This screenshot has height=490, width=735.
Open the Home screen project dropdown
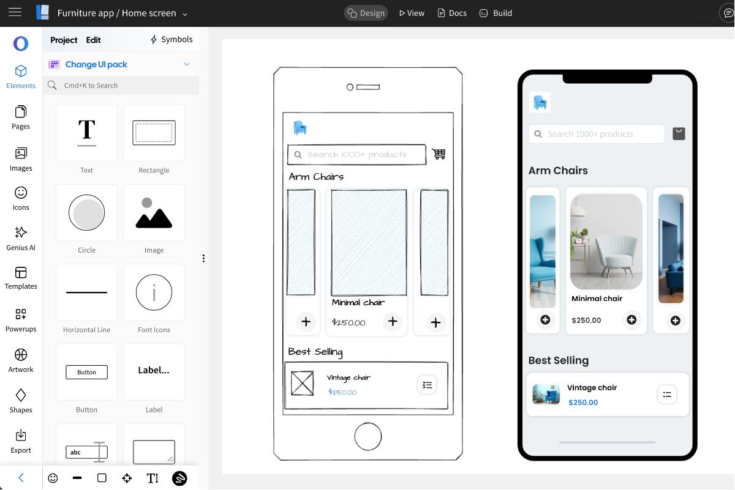(x=185, y=13)
